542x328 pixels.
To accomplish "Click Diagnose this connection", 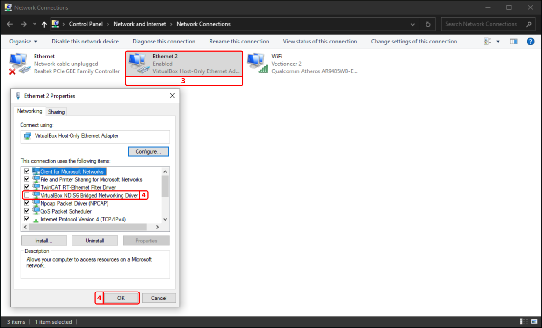I will click(164, 42).
